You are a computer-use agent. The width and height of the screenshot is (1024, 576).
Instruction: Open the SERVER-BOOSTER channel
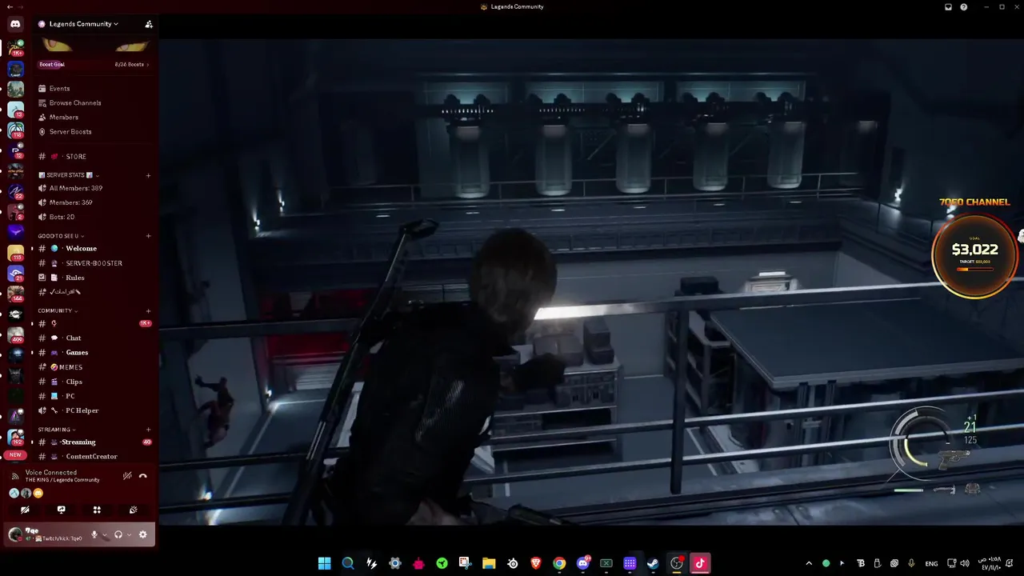tap(94, 263)
